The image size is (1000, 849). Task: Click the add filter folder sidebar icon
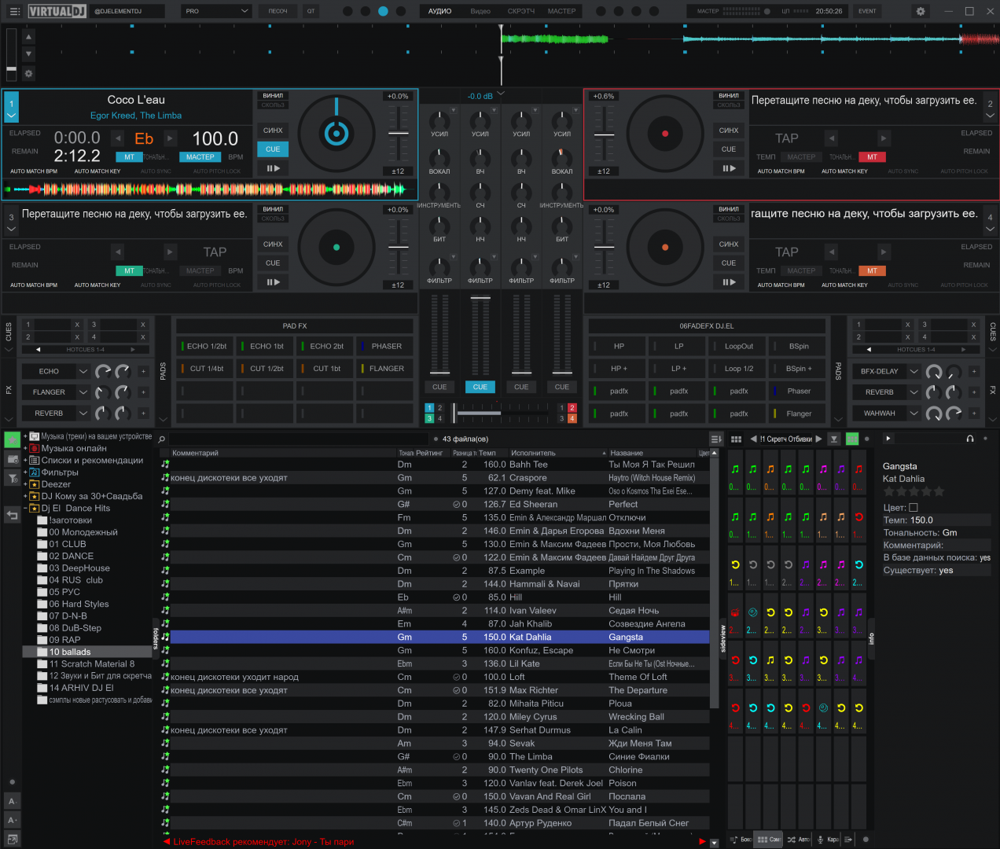click(13, 478)
